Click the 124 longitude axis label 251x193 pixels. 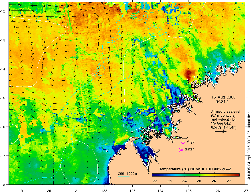pyautogui.click(x=161, y=191)
